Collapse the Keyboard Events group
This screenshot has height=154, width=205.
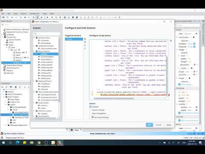(x=34, y=81)
